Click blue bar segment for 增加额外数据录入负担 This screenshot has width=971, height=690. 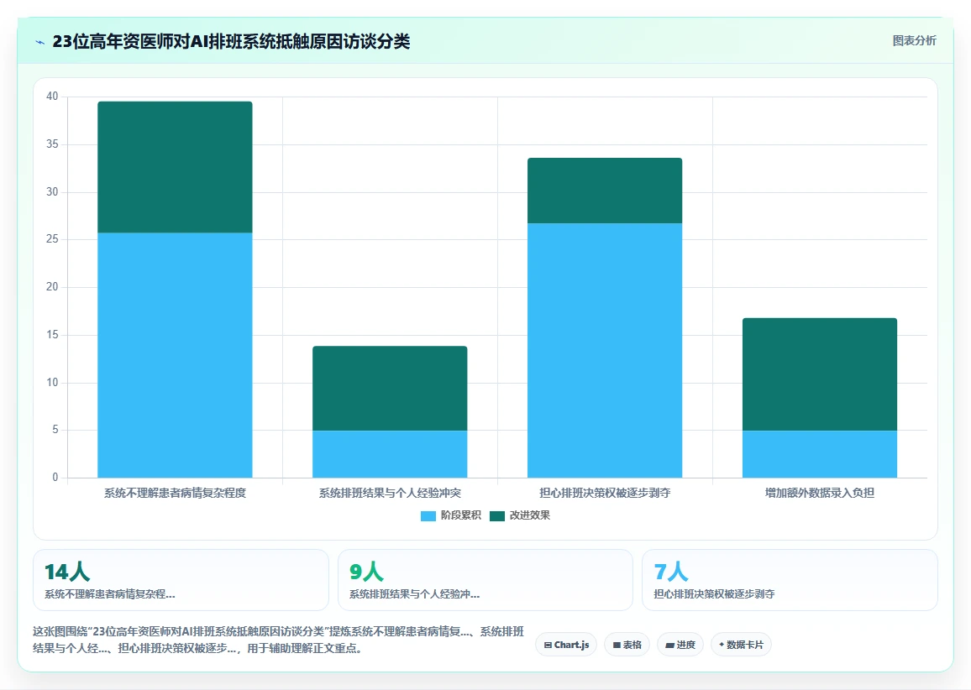coord(819,454)
